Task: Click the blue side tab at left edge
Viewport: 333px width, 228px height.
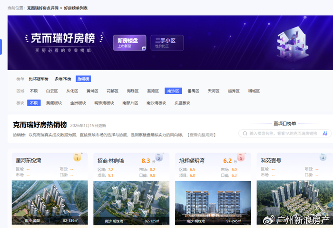Action: [x=1, y=47]
